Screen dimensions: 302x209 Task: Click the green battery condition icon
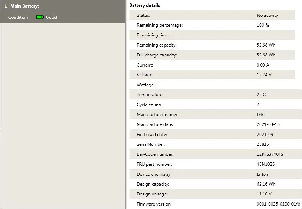[40, 17]
